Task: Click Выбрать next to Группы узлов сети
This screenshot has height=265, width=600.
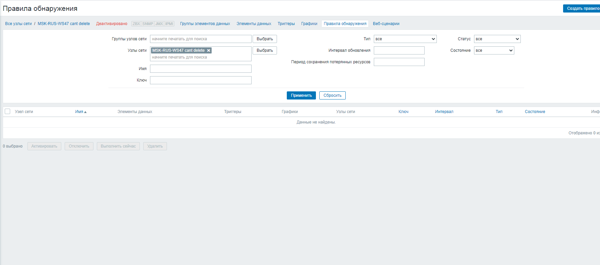Action: click(265, 39)
